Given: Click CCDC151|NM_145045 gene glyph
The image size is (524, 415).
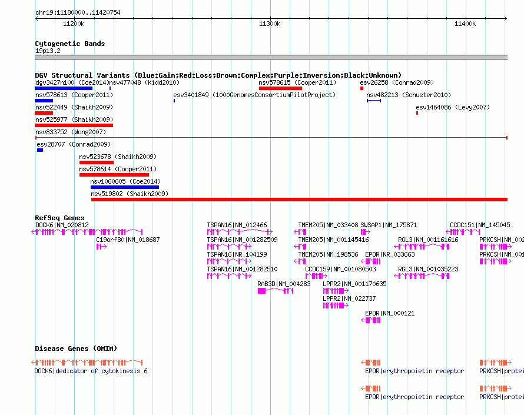Looking at the screenshot, I should tap(463, 232).
